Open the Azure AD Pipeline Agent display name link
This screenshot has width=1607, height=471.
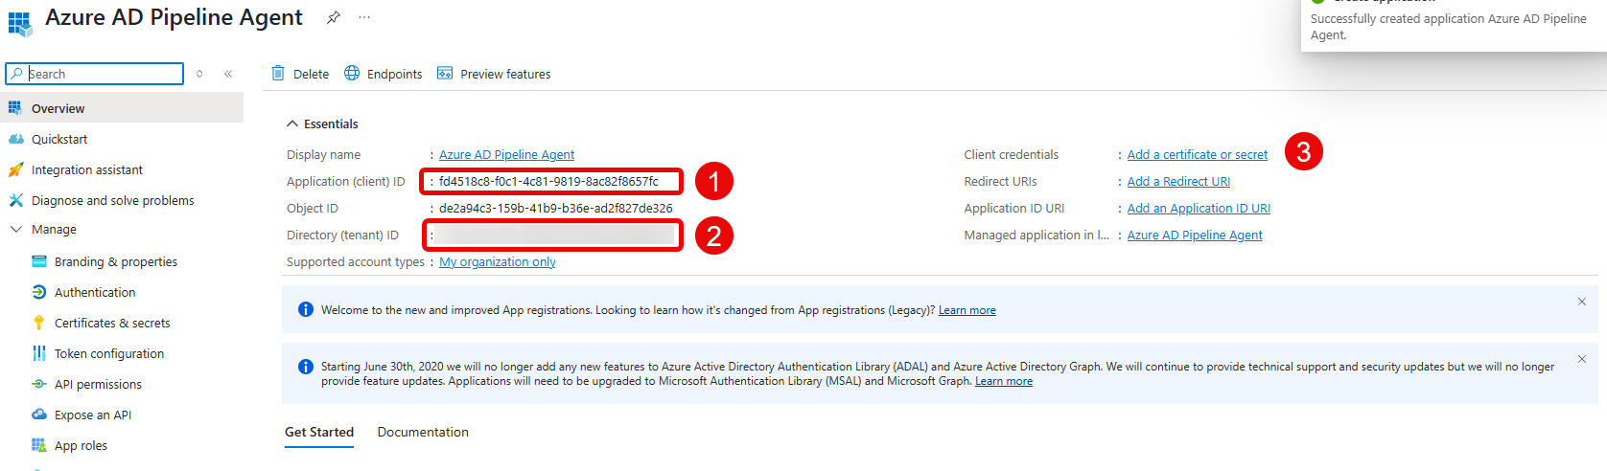pos(506,154)
